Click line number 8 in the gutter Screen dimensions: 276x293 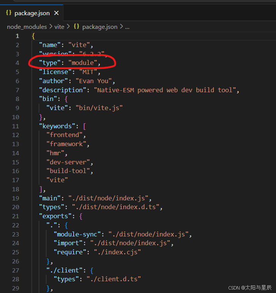click(17, 99)
